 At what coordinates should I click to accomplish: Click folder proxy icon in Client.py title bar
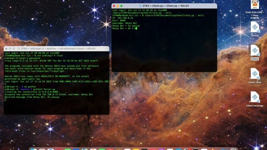coord(141,6)
